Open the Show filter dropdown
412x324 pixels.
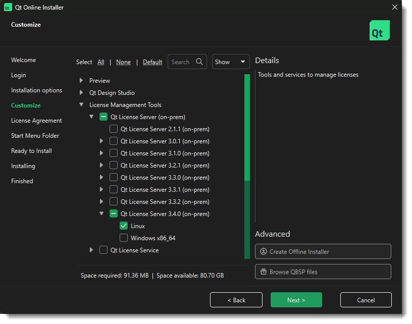[230, 62]
